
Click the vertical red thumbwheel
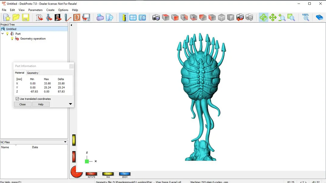click(x=74, y=156)
